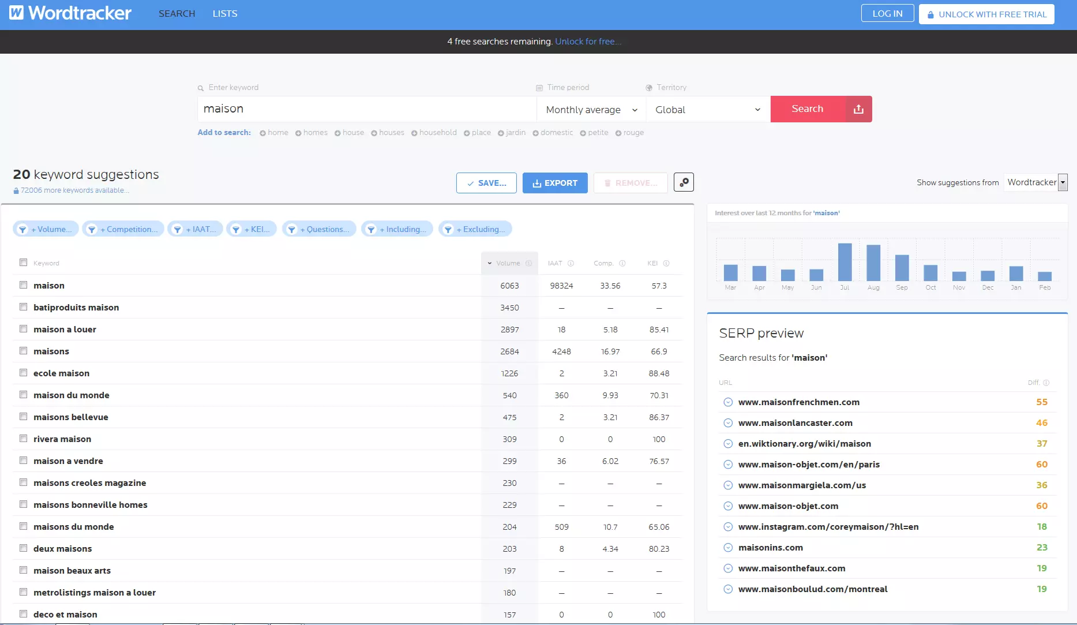Viewport: 1077px width, 625px height.
Task: Open the Monthly average time period dropdown
Action: [591, 110]
